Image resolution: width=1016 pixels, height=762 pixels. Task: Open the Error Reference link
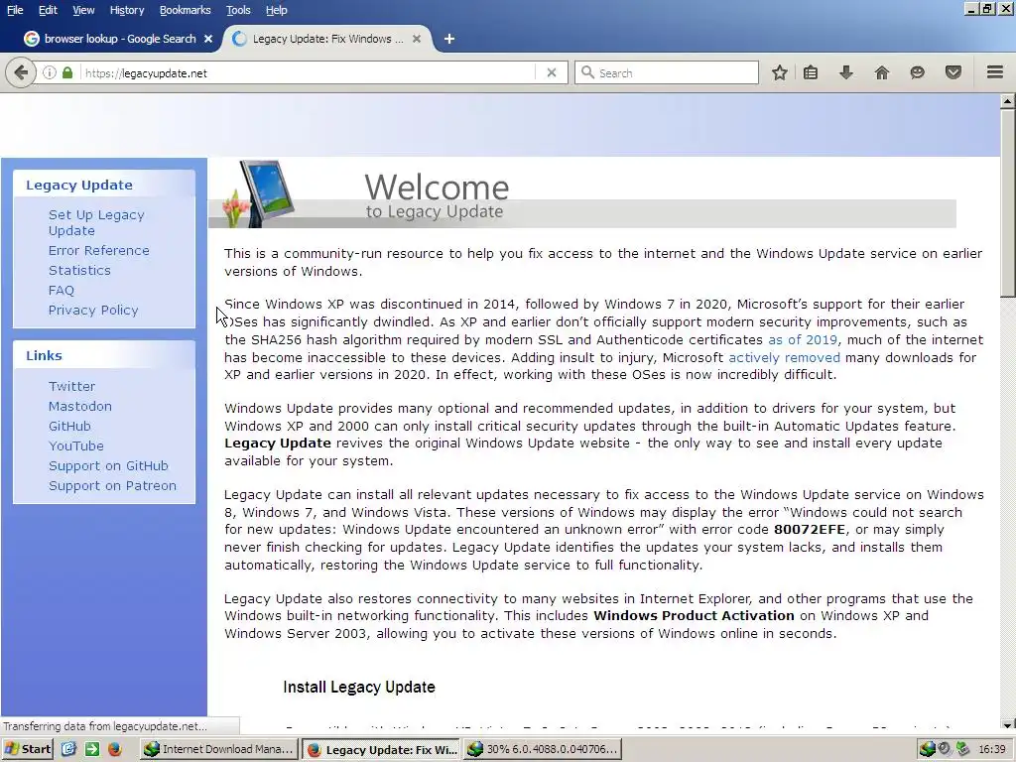(x=98, y=250)
